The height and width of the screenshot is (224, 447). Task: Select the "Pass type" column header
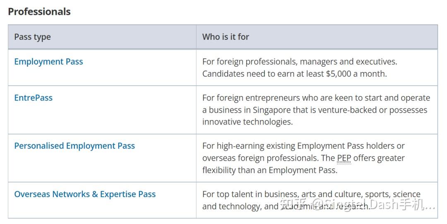click(x=32, y=37)
